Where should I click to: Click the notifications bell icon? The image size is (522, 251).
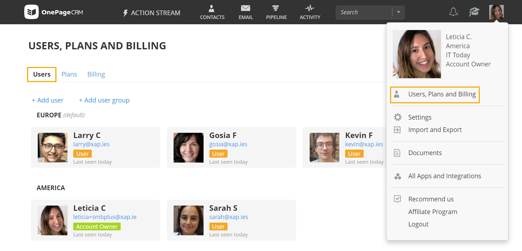pyautogui.click(x=453, y=12)
